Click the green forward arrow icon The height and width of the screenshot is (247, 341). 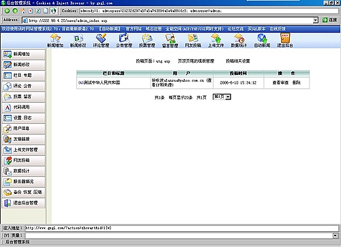(x=15, y=11)
